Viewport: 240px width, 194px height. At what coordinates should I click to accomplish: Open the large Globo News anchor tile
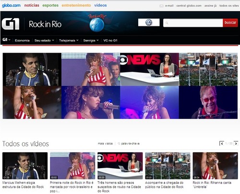[x=149, y=69]
